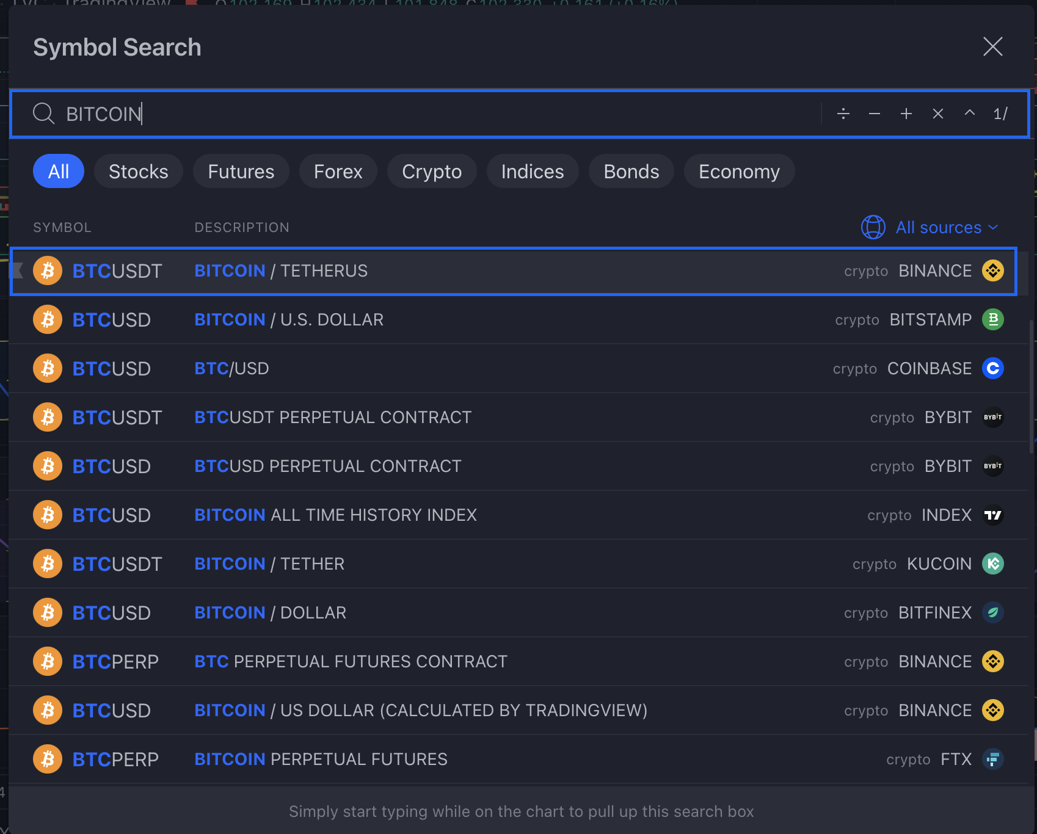This screenshot has width=1037, height=834.
Task: Close the Symbol Search dialog
Action: 992,46
